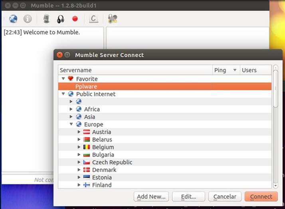The image size is (285, 209).
Task: Collapse the Europe server list
Action: coord(71,124)
